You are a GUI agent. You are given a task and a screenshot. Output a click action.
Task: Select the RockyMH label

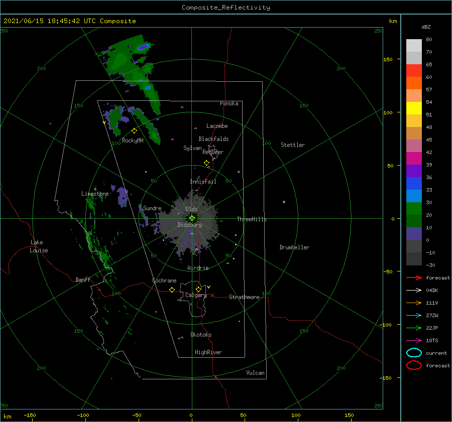[133, 140]
